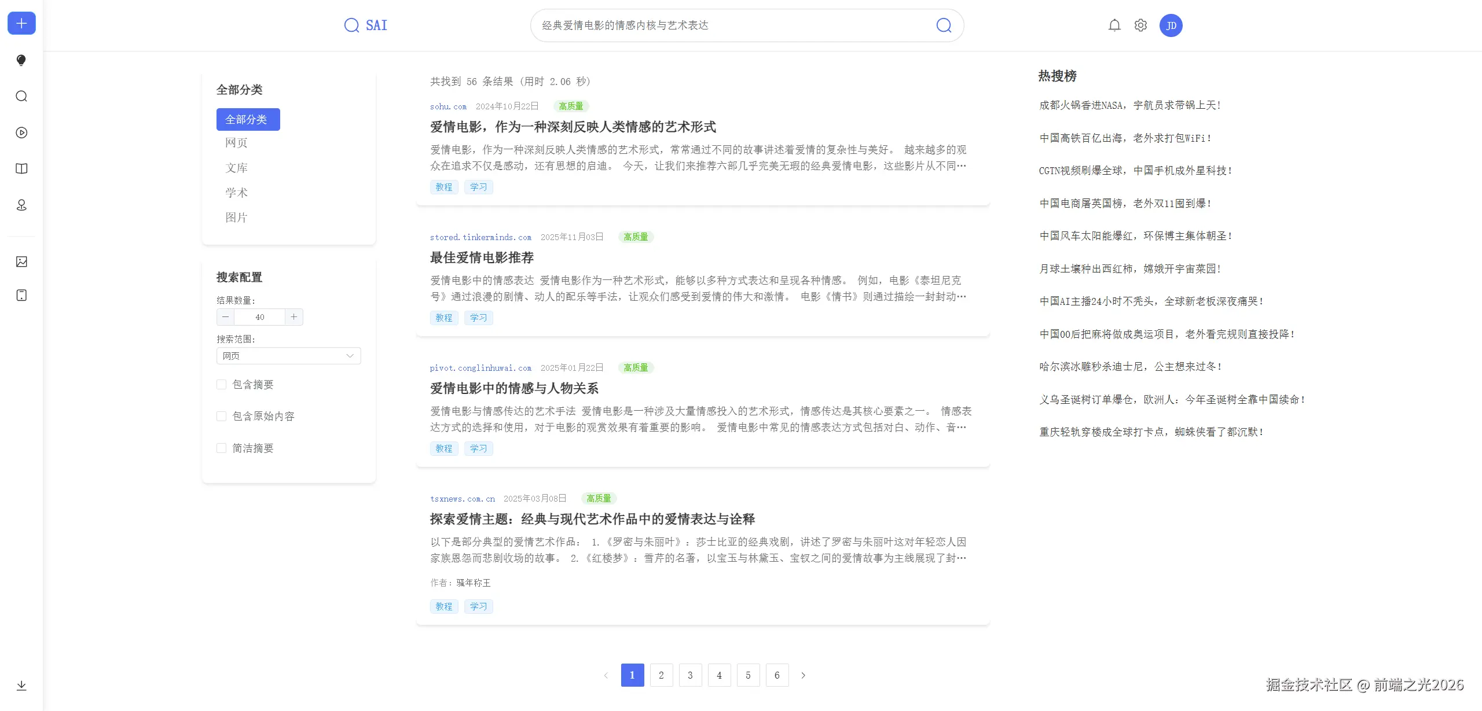Open the book icon in sidebar

[x=21, y=169]
